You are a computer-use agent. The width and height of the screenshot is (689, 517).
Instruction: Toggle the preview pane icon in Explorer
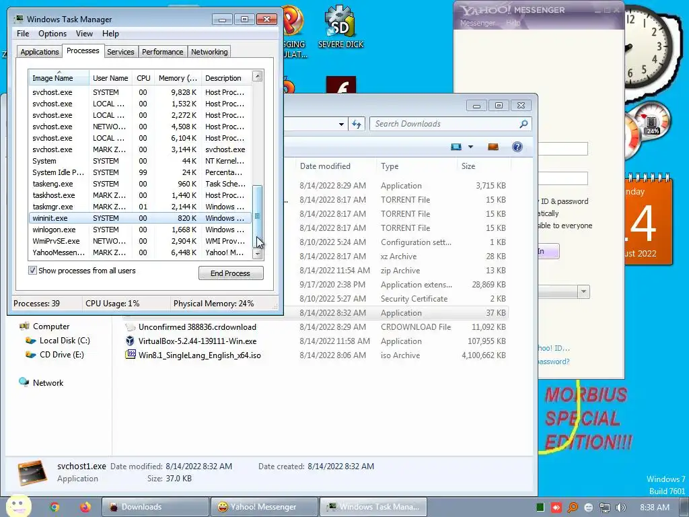pos(493,147)
